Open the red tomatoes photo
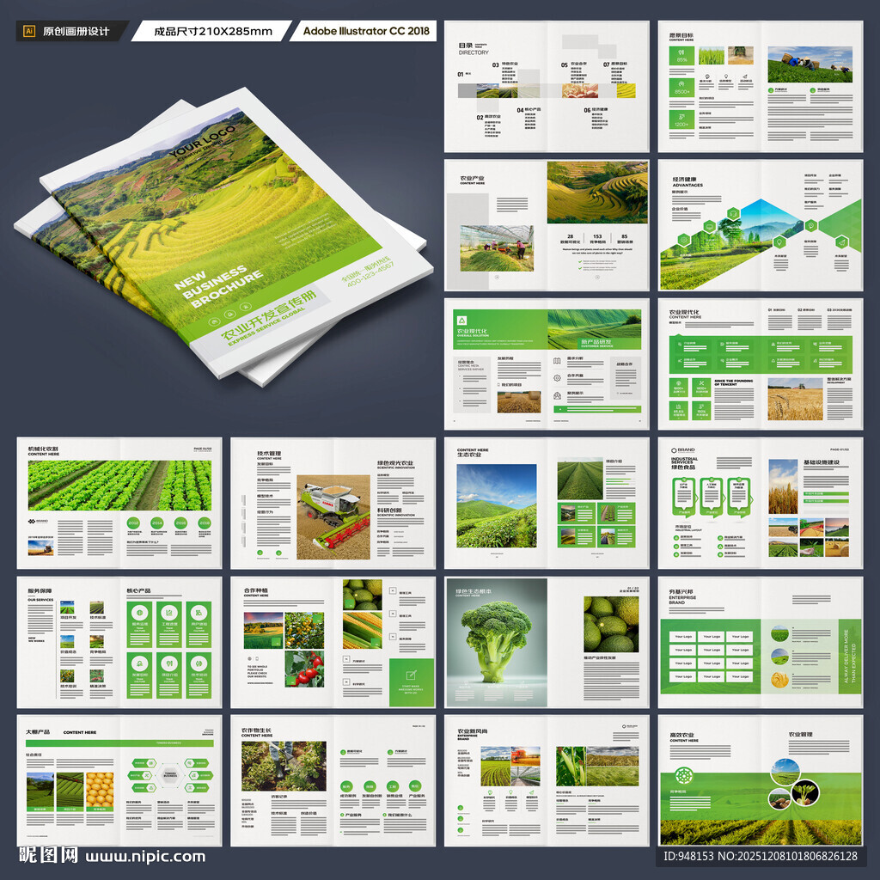880x880 pixels. coord(304,669)
